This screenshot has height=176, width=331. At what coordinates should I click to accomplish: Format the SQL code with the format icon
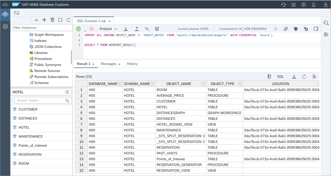[147, 29]
